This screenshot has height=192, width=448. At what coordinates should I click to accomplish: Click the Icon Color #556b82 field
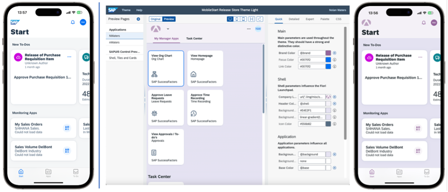point(312,124)
